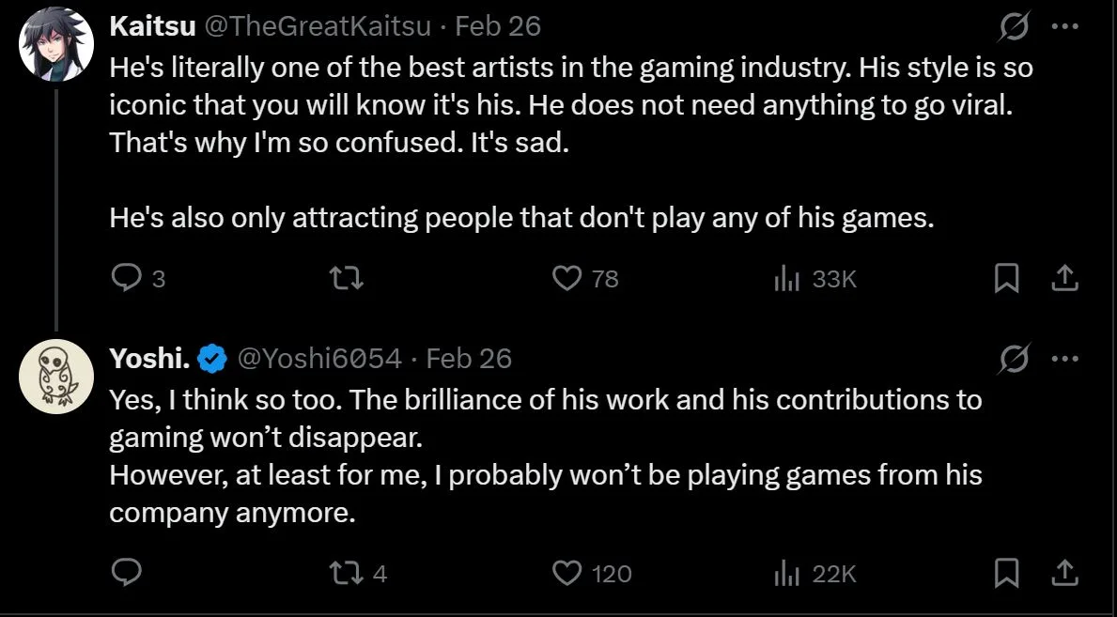Open Yoshi's reply via its Feb 26 timestamp
The height and width of the screenshot is (617, 1117).
(471, 358)
